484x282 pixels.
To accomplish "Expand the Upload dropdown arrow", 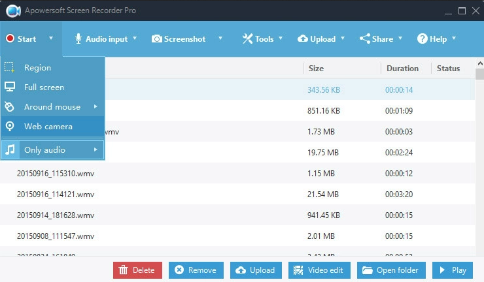I will [x=343, y=39].
